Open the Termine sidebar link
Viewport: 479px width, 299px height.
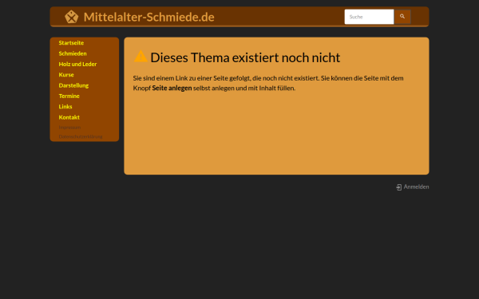tap(69, 96)
